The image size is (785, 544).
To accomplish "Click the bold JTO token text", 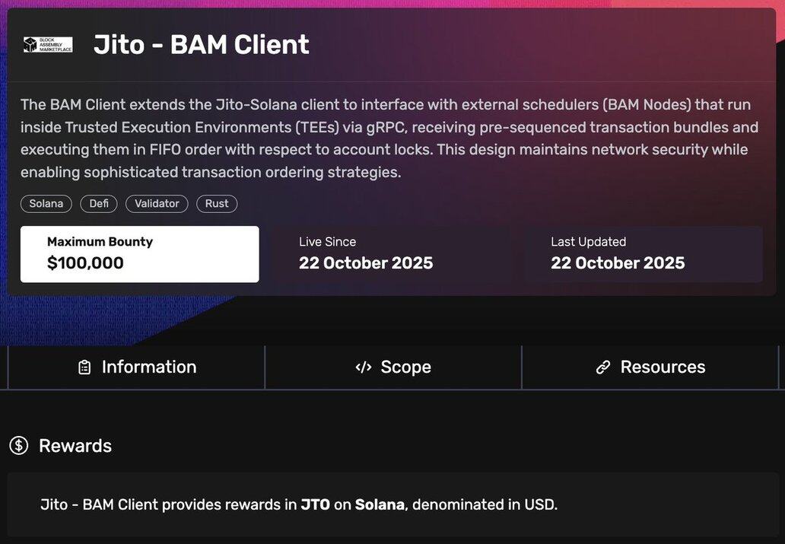I will coord(315,504).
